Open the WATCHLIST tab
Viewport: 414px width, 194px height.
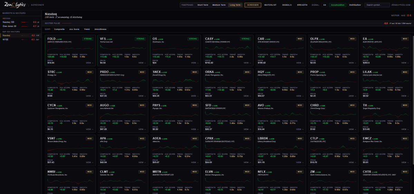(270, 5)
